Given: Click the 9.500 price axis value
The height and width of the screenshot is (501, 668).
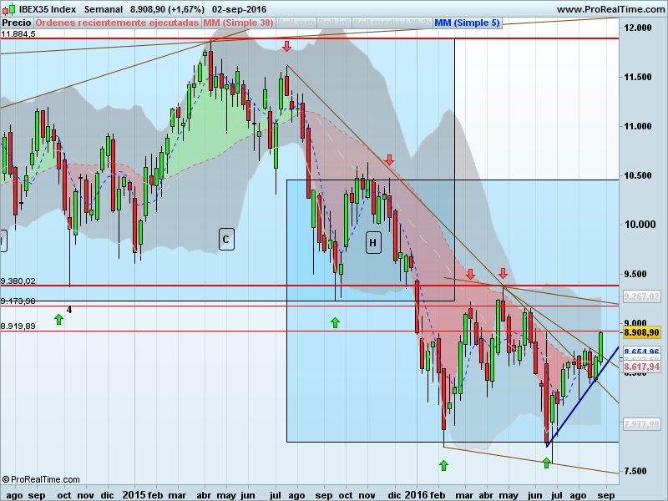Looking at the screenshot, I should pos(637,274).
